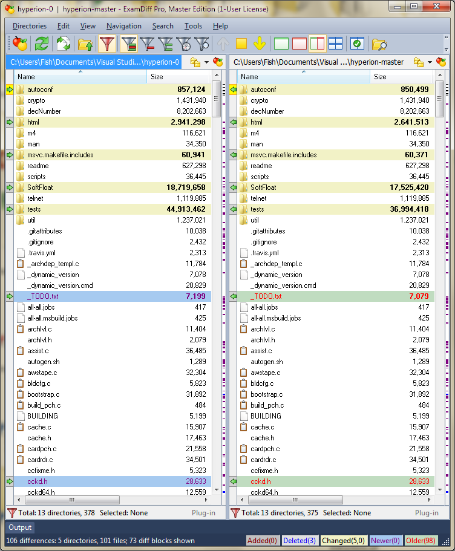
Task: Click the left pane hyperion-0 path field
Action: 94,62
